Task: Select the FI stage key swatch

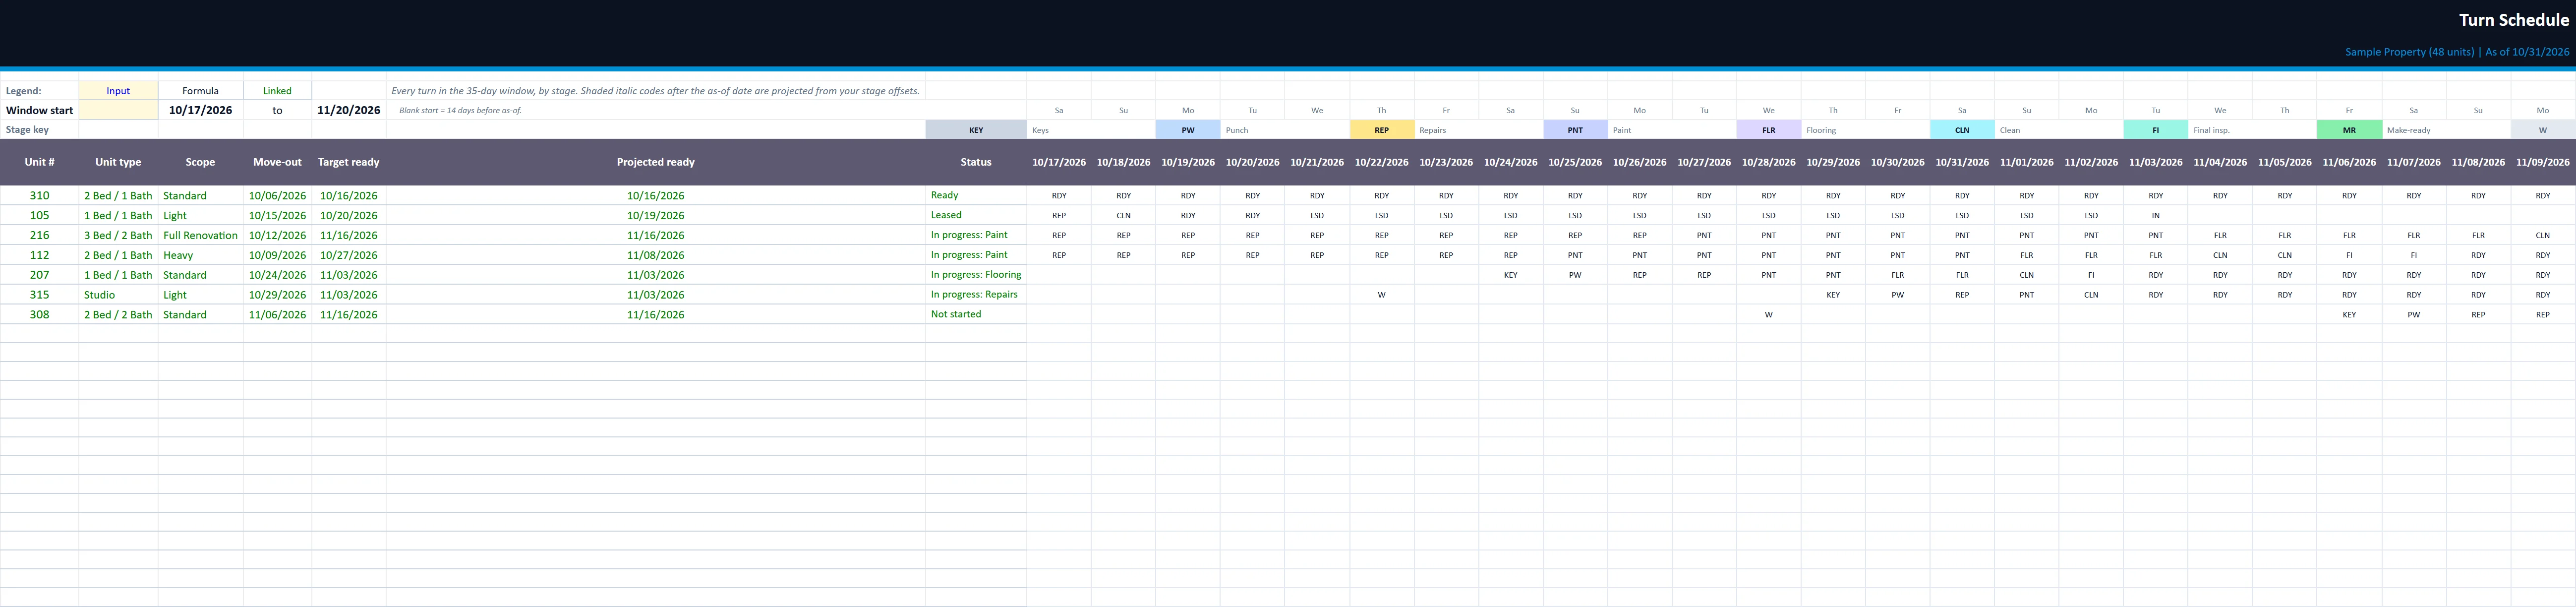Action: 2155,130
